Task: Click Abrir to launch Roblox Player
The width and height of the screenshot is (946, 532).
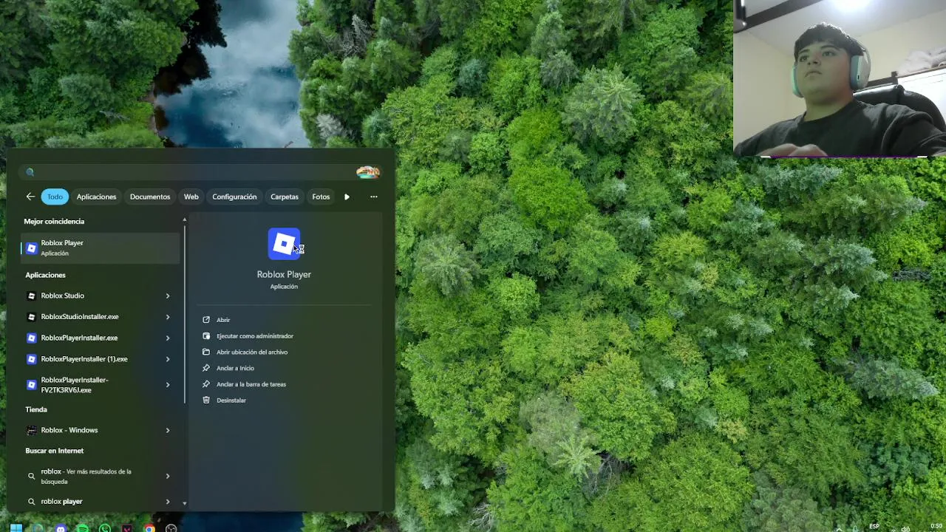Action: 223,320
